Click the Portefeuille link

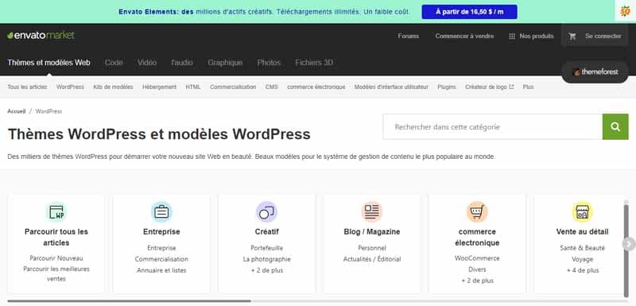pos(266,248)
